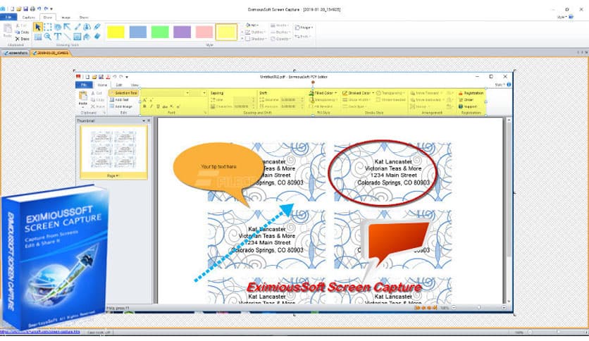The image size is (589, 341).
Task: Select the blue style swatch
Action: pos(138,32)
